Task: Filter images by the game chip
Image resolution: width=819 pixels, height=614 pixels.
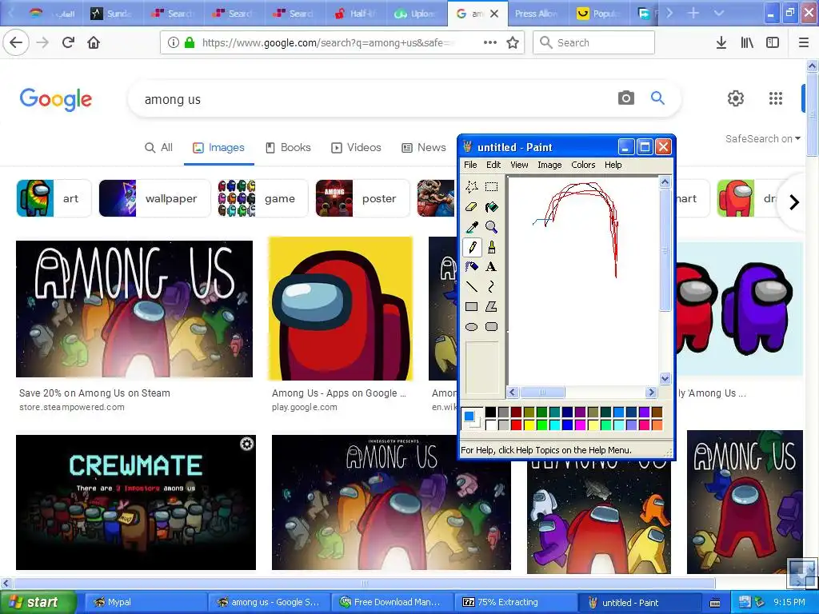Action: pyautogui.click(x=262, y=198)
